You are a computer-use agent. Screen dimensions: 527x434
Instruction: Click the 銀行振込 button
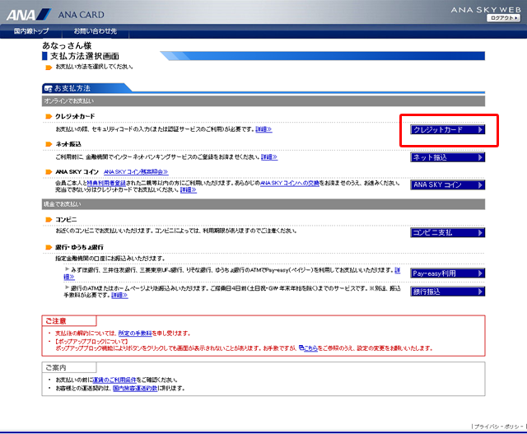[x=447, y=292]
